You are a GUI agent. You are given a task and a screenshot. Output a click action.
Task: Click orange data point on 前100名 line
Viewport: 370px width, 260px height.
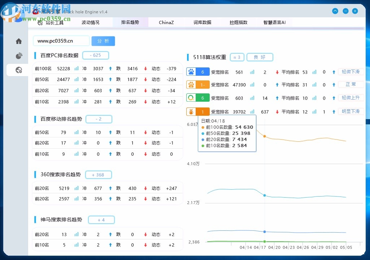(265, 136)
